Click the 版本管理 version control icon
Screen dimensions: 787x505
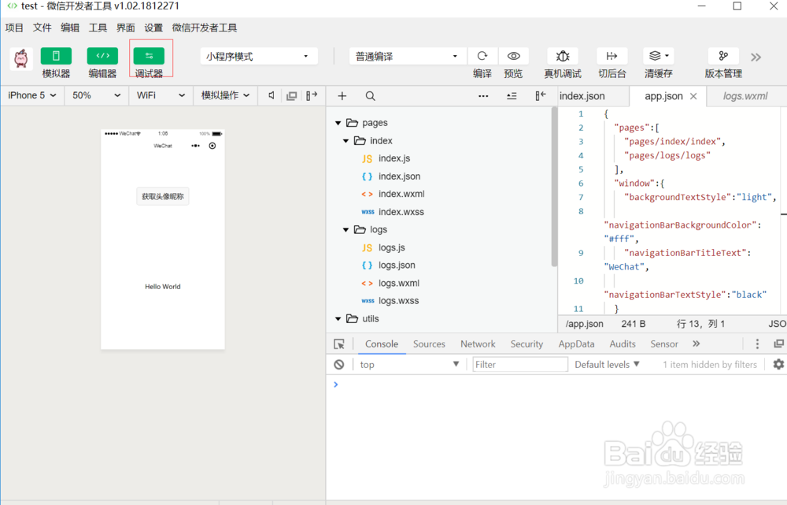tap(722, 56)
